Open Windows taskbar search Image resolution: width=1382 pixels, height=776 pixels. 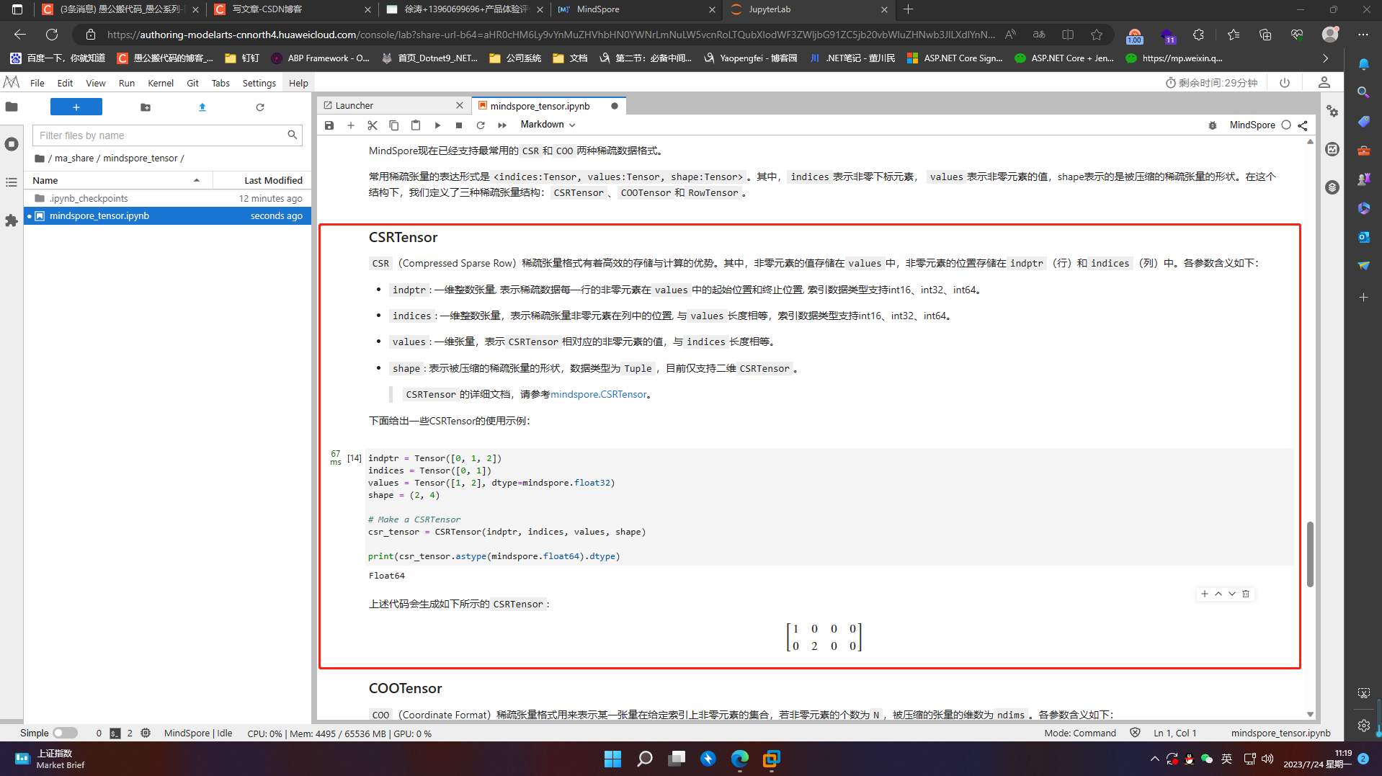click(x=645, y=759)
